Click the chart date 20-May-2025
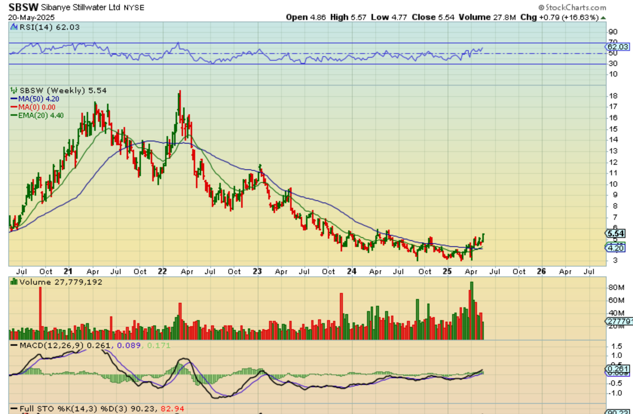The height and width of the screenshot is (414, 633). pos(31,17)
